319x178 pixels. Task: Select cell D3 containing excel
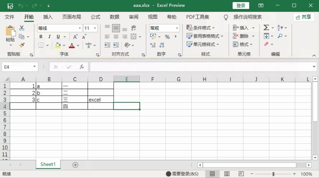pos(100,100)
